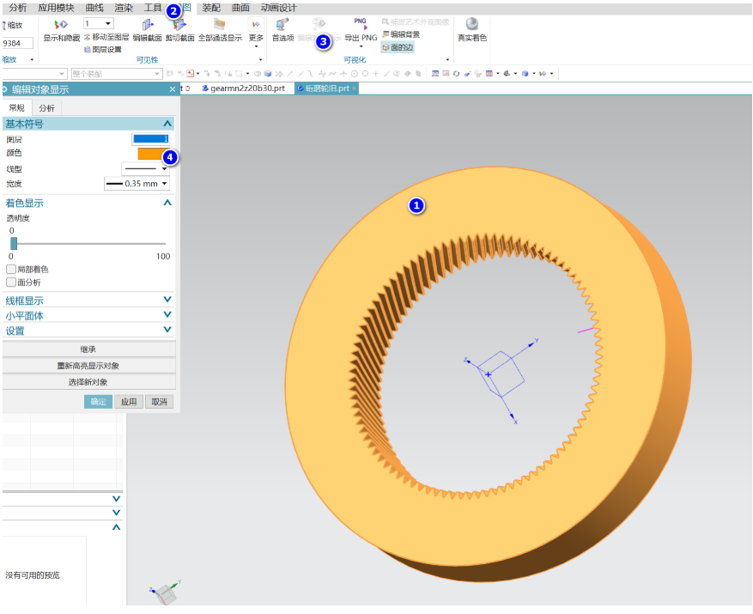Open the 导出 PNG dropdown arrow
Screen dimensions: 753x614
coord(361,46)
